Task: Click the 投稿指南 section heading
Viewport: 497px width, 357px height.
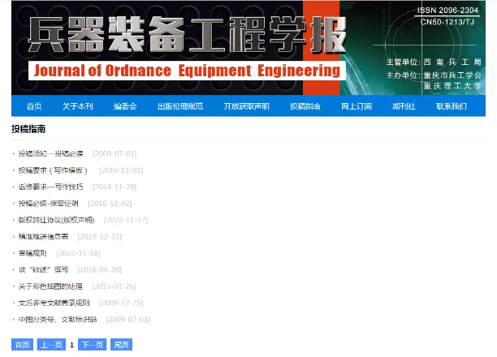Action: click(x=28, y=129)
